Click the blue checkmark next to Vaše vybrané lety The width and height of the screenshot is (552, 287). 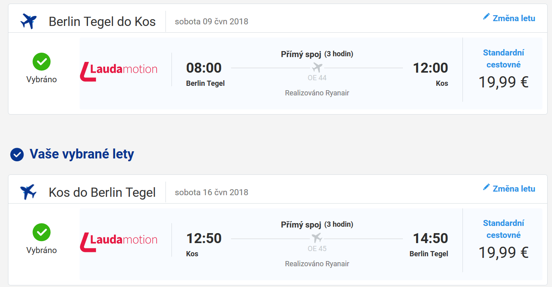coord(17,154)
